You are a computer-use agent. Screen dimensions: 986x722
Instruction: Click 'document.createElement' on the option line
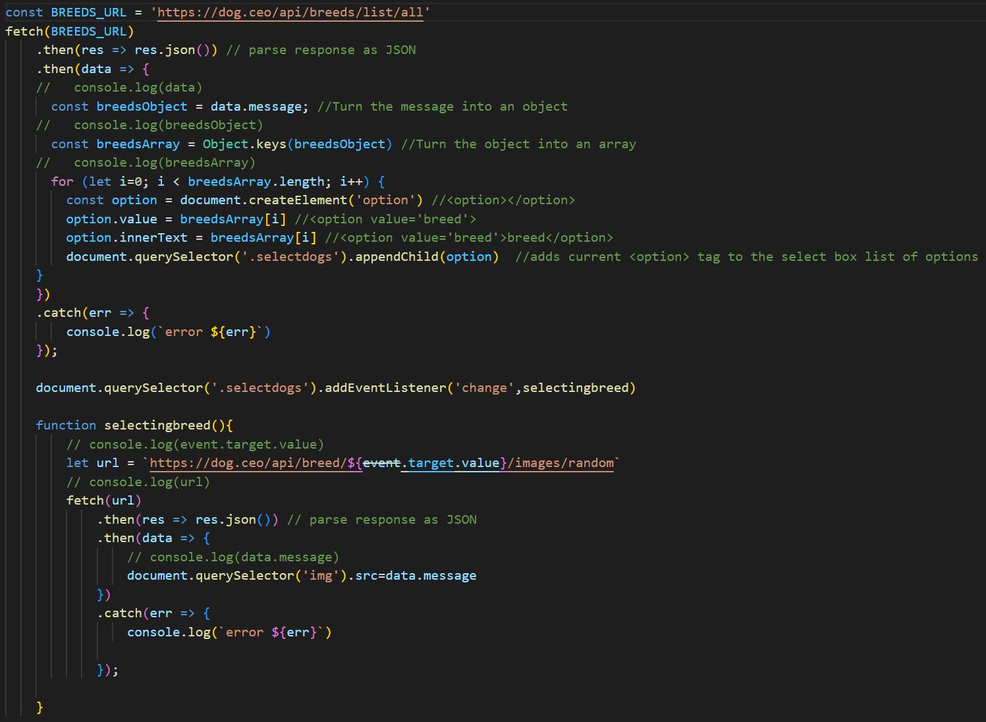tap(263, 200)
